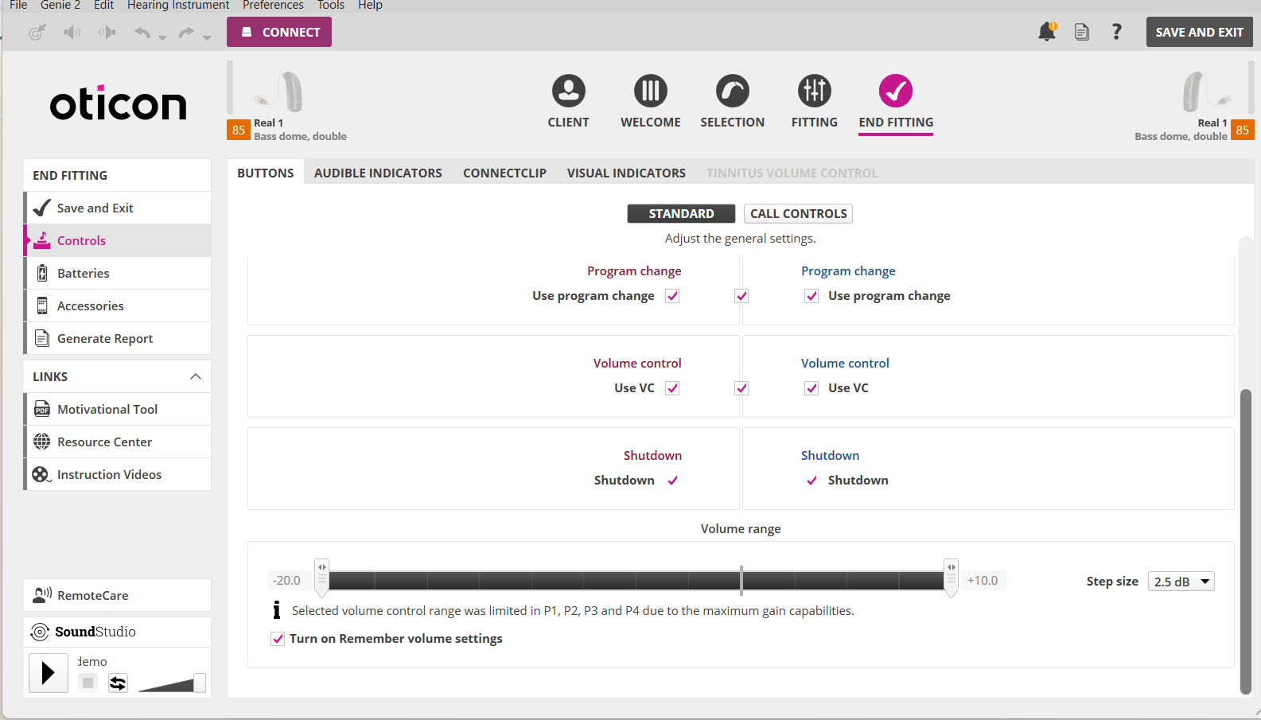
Task: Toggle the SoundStudio loop icon
Action: pyautogui.click(x=118, y=683)
